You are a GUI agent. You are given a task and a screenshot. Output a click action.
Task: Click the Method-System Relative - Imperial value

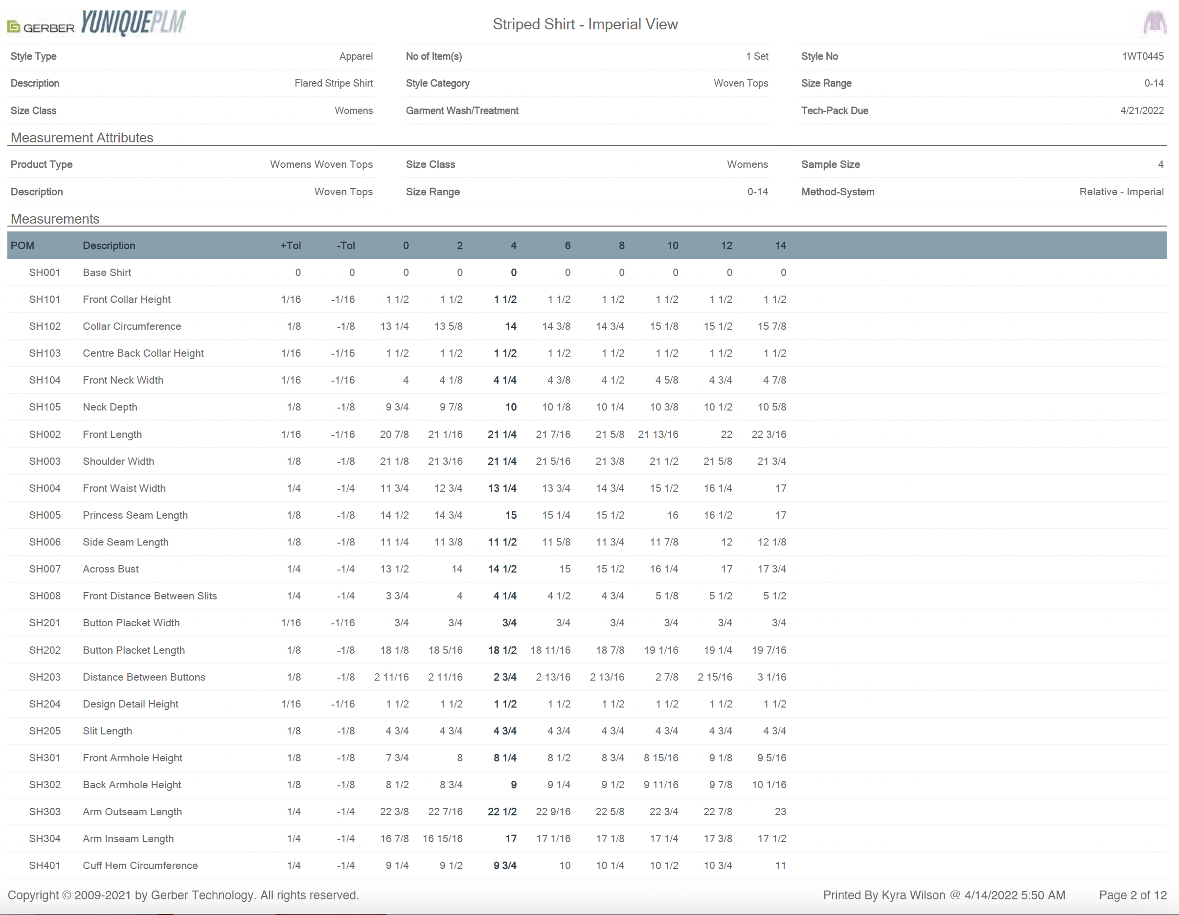pos(1121,192)
